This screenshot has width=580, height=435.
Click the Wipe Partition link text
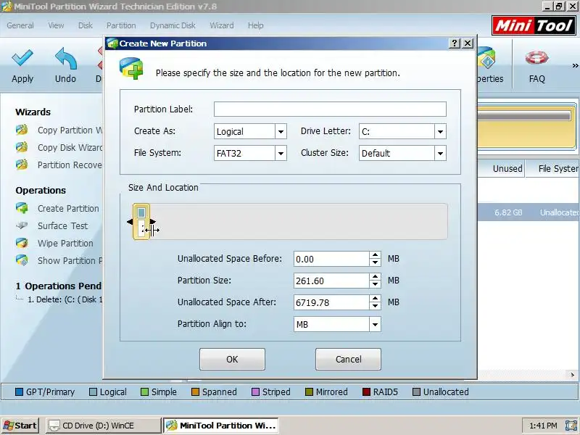click(x=65, y=244)
